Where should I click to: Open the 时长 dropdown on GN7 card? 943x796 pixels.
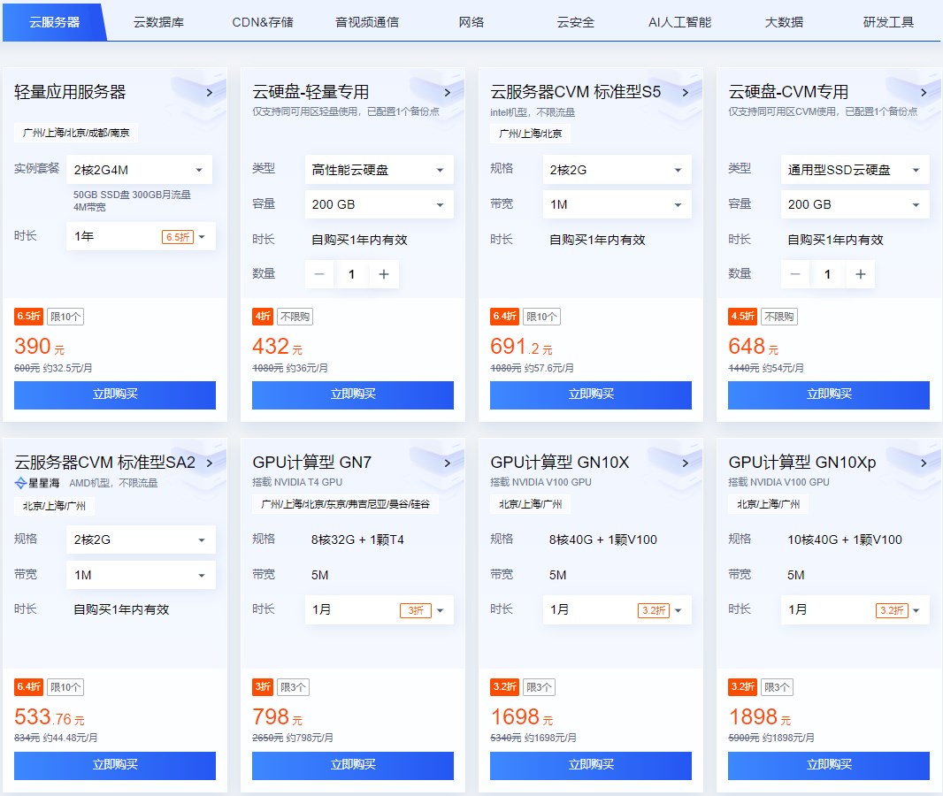(x=379, y=609)
